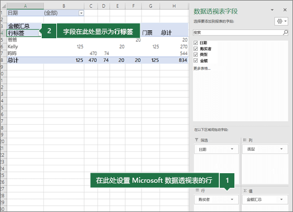293x212 pixels.
Task: Uncheck the 类型 field checkbox
Action: pos(196,55)
